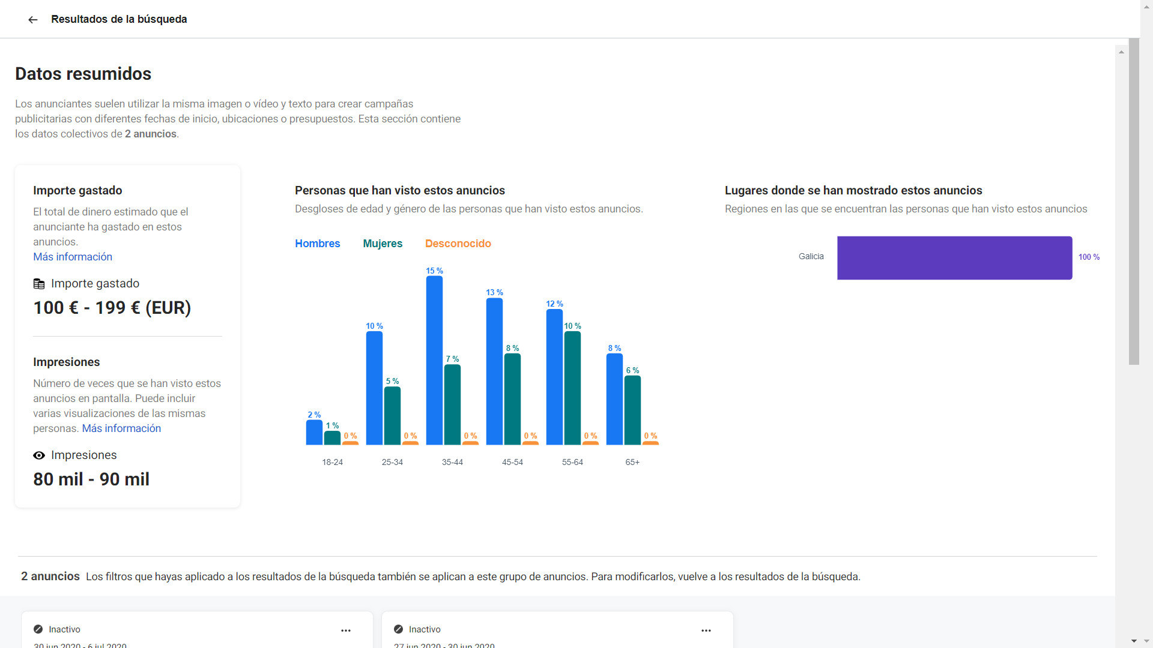Click the Galicia 100 % purple bar
1153x648 pixels.
(954, 258)
